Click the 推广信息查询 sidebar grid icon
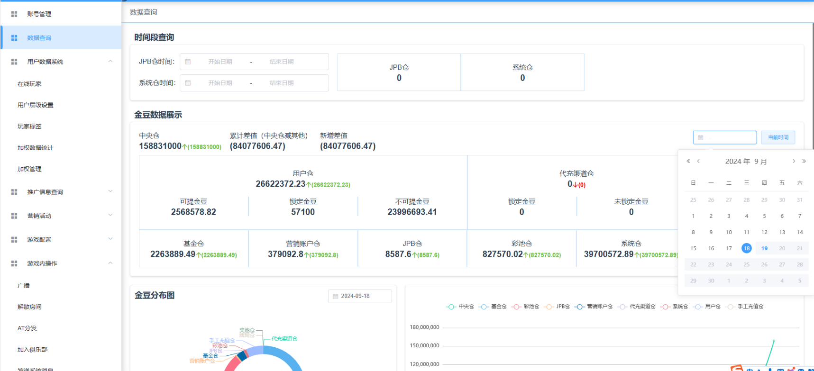Screen dimensions: 814x371 click(14, 192)
